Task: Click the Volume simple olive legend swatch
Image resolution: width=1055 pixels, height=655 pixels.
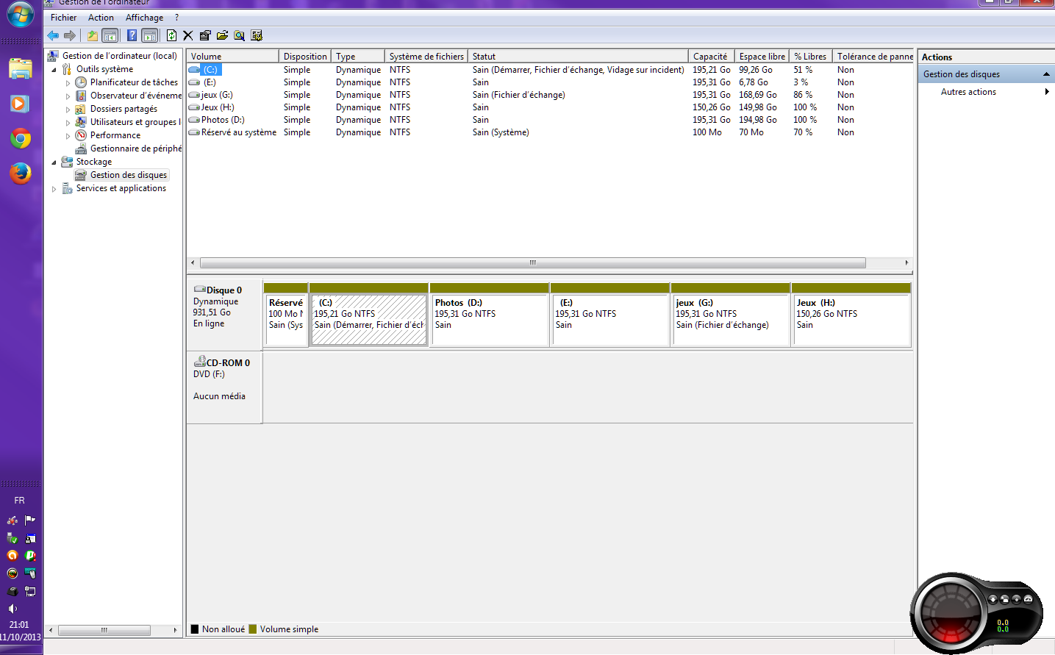Action: coord(253,629)
